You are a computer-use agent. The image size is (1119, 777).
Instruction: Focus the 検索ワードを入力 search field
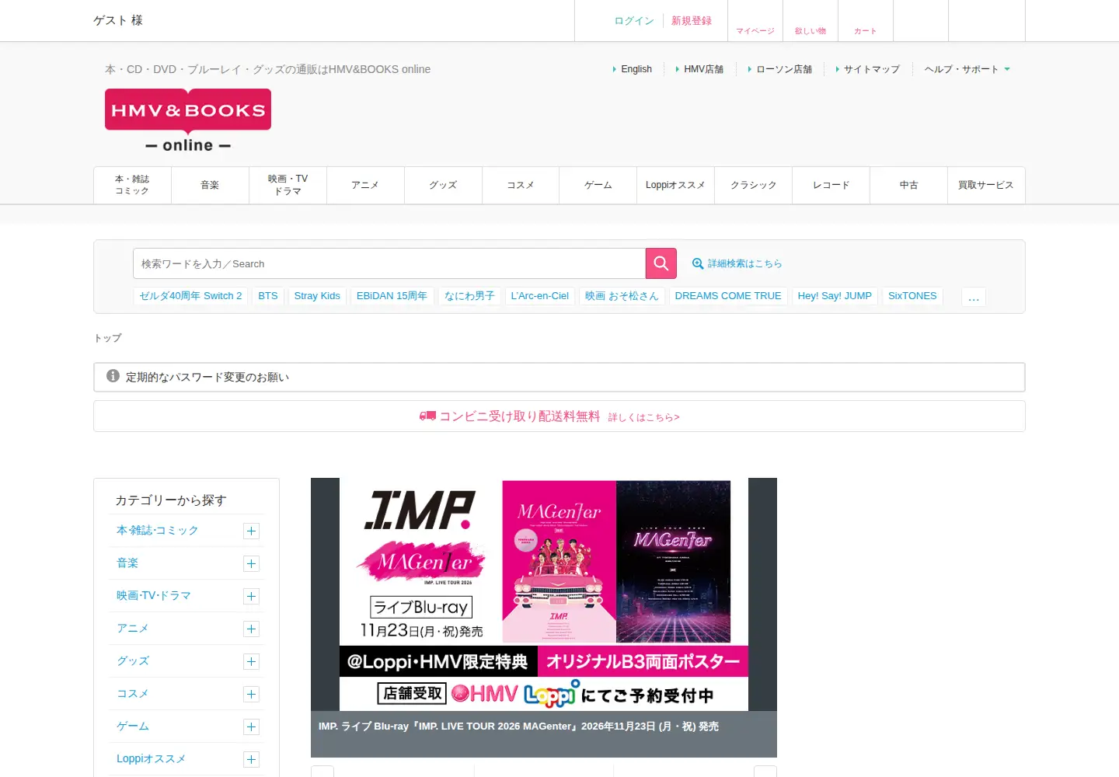[389, 263]
